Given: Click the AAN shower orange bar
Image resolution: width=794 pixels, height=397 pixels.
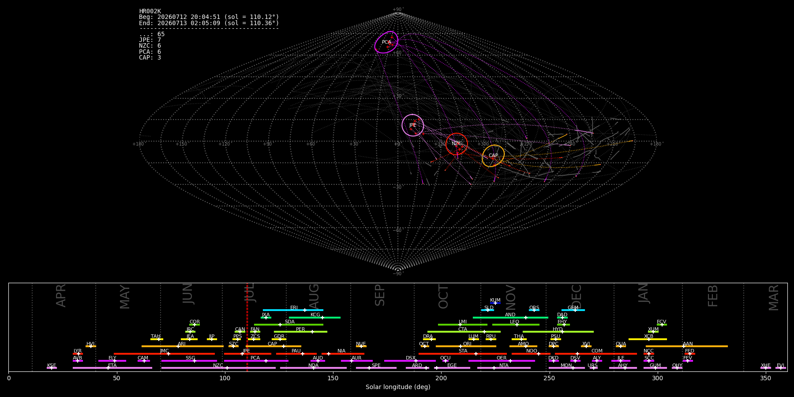Looking at the screenshot, I should [x=687, y=346].
